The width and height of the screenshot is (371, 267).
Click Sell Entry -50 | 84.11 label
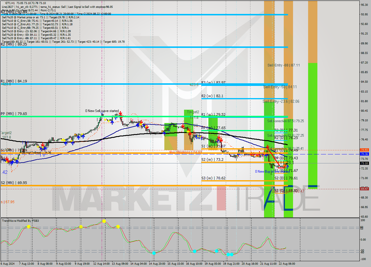(280, 87)
